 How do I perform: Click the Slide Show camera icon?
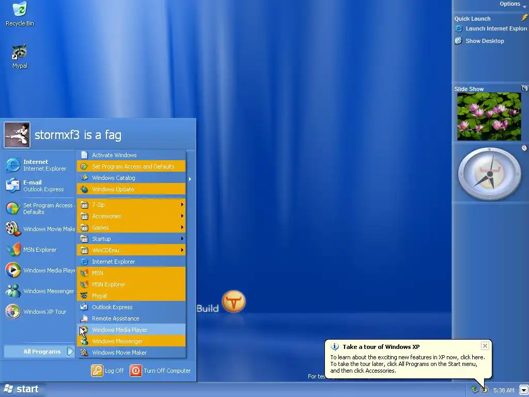[525, 88]
